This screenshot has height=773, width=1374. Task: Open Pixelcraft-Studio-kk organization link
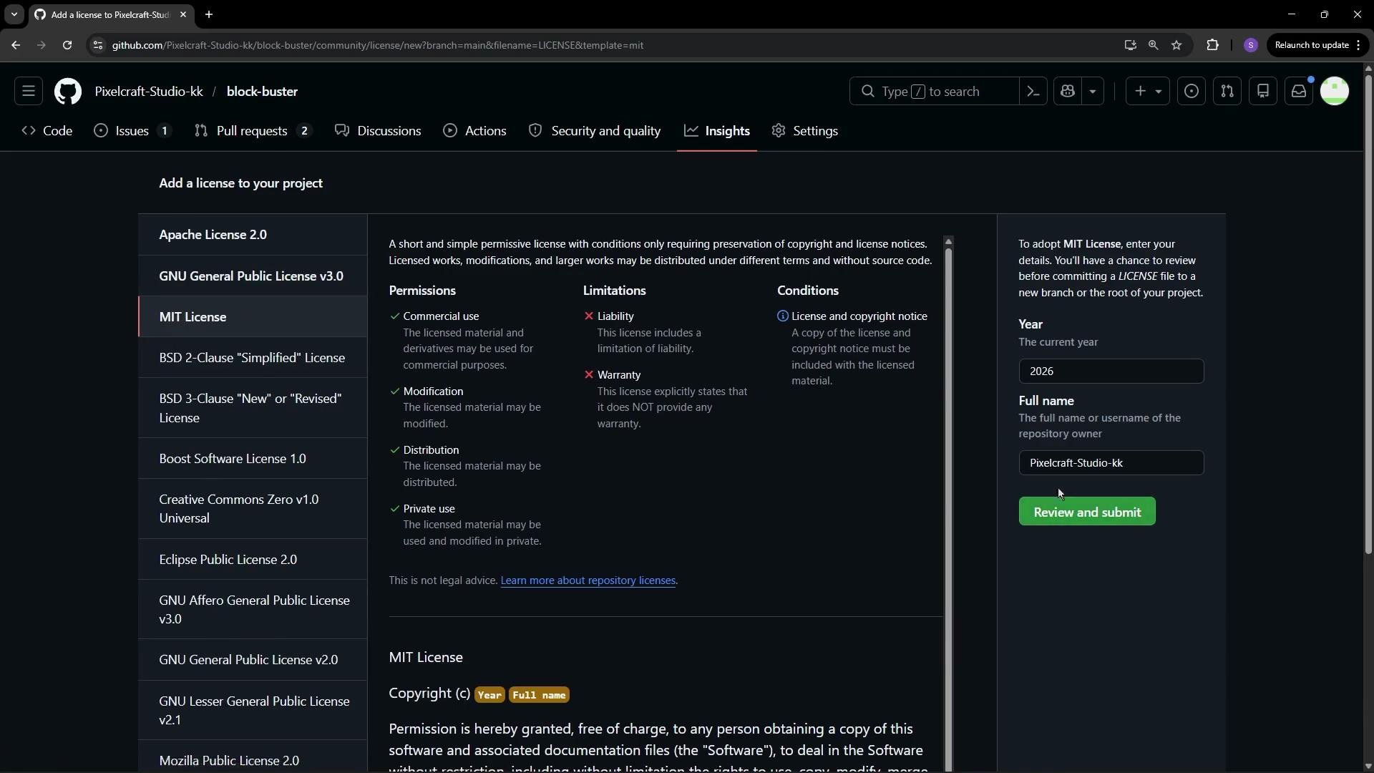pyautogui.click(x=149, y=92)
